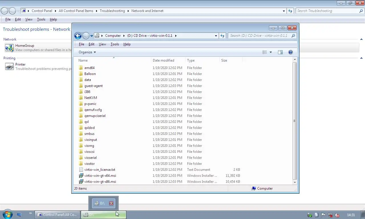The height and width of the screenshot is (219, 365).
Task: Click the 20 items status bar text
Action: click(80, 188)
